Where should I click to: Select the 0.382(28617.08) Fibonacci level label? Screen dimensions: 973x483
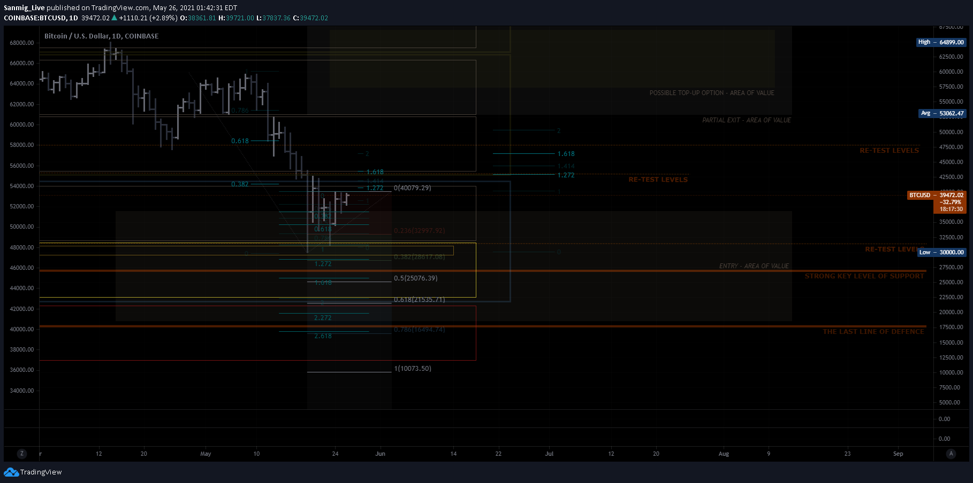(x=419, y=257)
